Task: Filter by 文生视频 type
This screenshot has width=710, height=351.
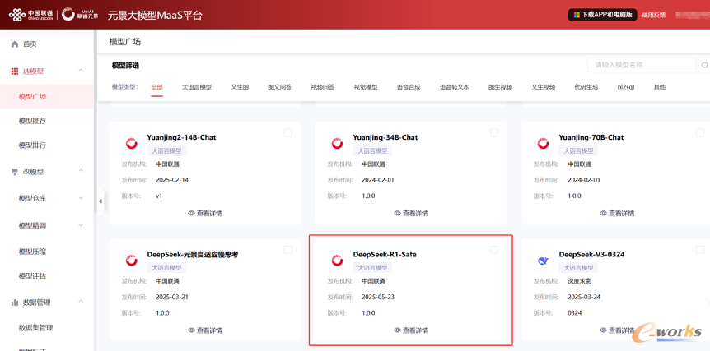Action: tap(544, 87)
